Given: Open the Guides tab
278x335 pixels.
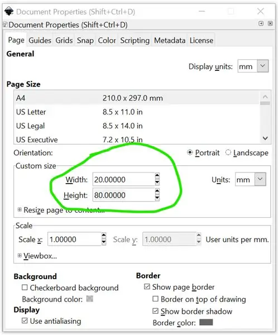Looking at the screenshot, I should pos(40,40).
